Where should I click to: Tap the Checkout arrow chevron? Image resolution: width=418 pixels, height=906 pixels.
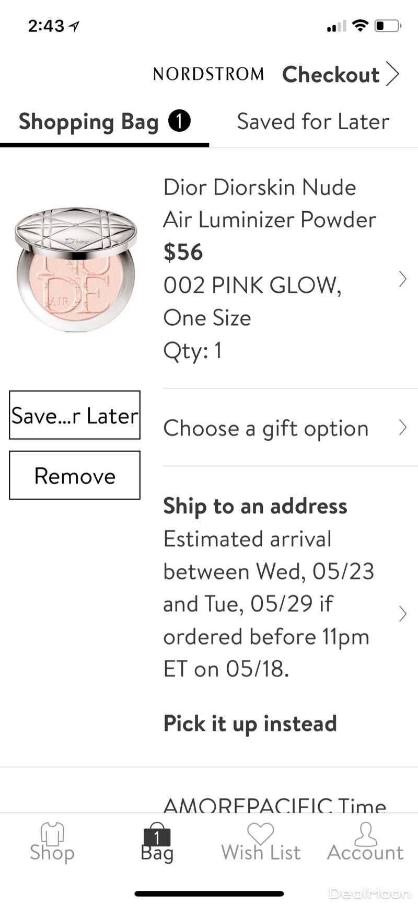[393, 74]
